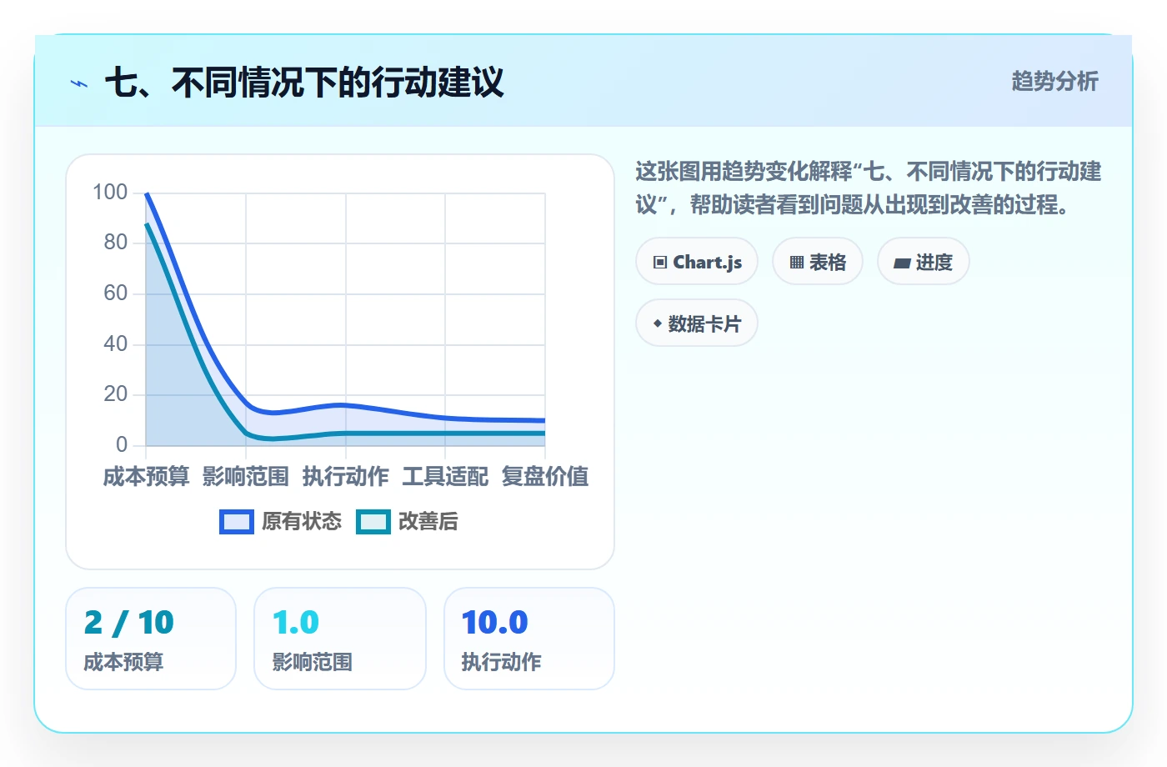Click the 趋势分析 label in header
Viewport: 1167px width, 767px height.
tap(1054, 82)
